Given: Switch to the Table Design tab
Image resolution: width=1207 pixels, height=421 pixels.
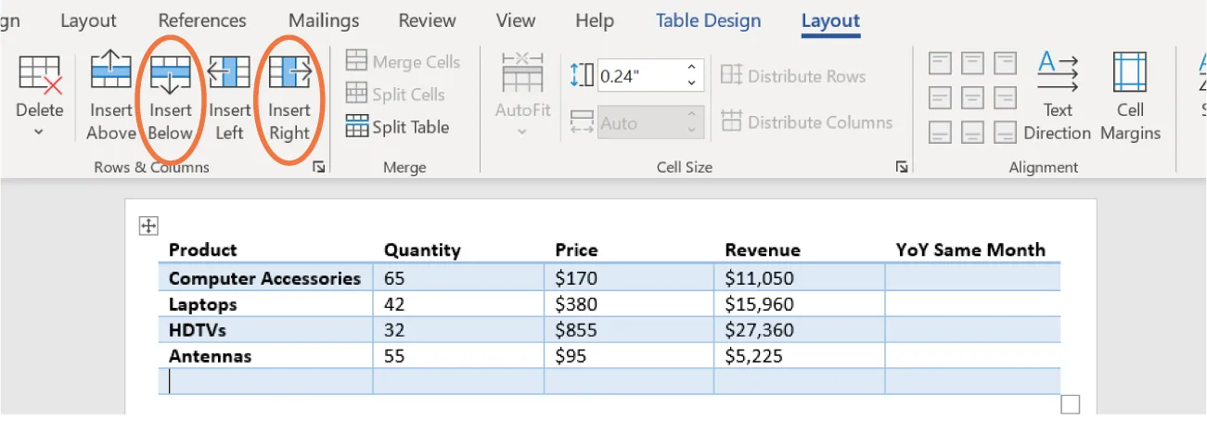Looking at the screenshot, I should (x=708, y=20).
